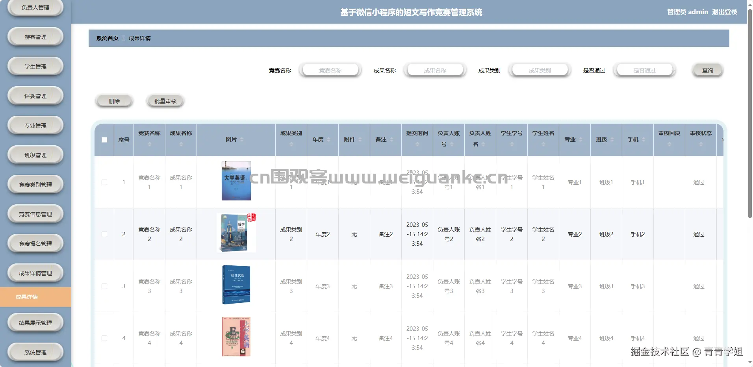Click the 删除 button
The height and width of the screenshot is (367, 753).
click(x=114, y=101)
